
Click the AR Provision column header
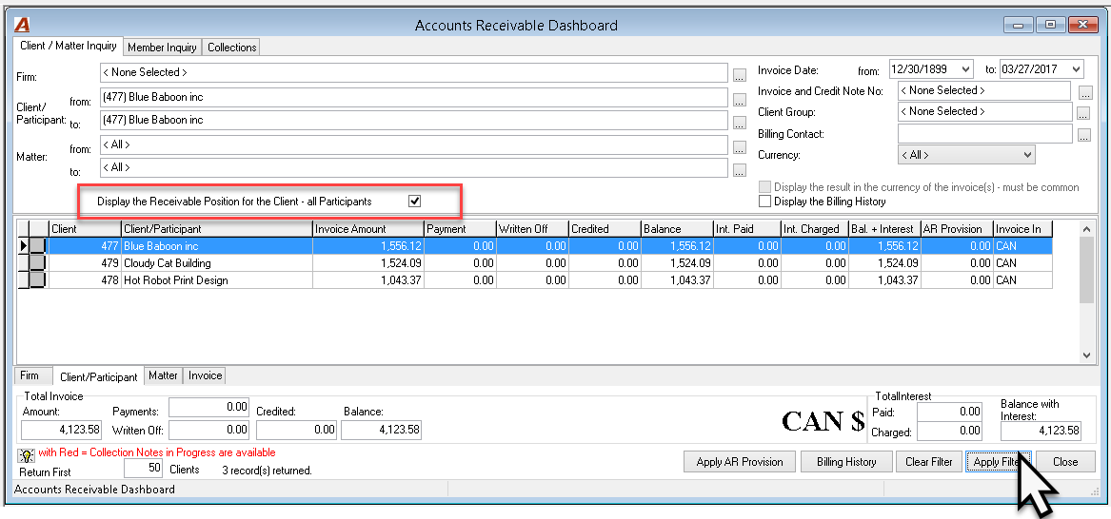coord(957,229)
